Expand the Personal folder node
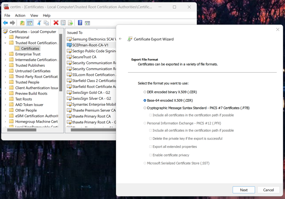Image resolution: width=285 pixels, height=199 pixels. click(x=5, y=37)
